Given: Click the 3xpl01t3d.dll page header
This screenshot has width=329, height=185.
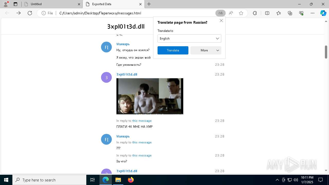Looking at the screenshot, I should coord(126,26).
